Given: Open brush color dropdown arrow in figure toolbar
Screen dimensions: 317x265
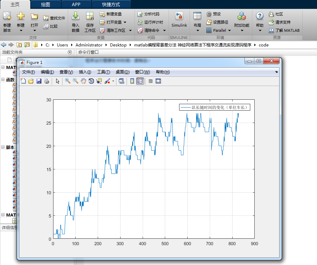Looking at the screenshot, I should point(113,81).
